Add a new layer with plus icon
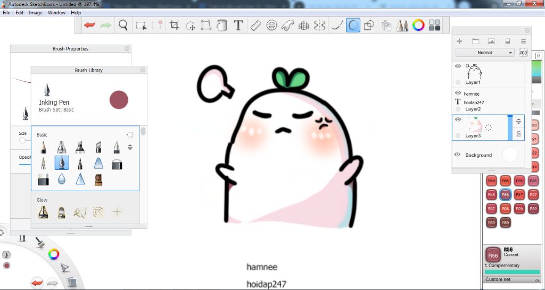Viewport: 545px width, 290px height. pyautogui.click(x=459, y=41)
